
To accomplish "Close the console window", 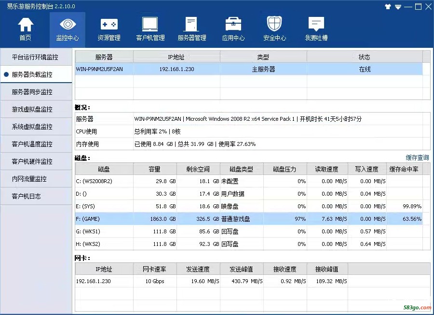I will tap(428, 7).
